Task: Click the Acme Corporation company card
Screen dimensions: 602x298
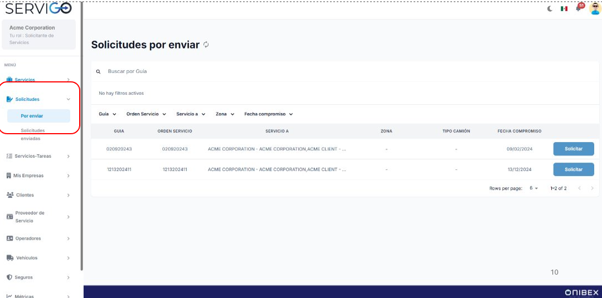Action: coord(39,35)
